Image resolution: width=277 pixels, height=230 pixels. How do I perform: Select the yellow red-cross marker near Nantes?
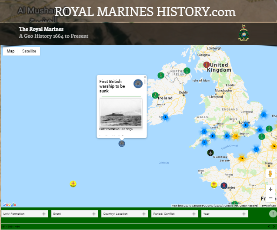click(x=214, y=185)
